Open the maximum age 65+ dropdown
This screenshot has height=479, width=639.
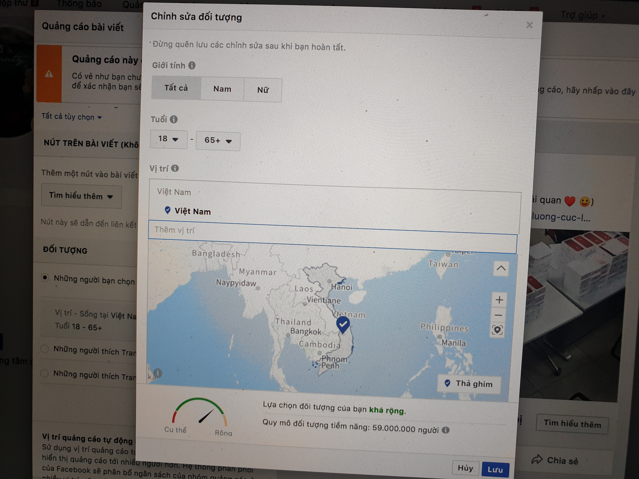218,141
